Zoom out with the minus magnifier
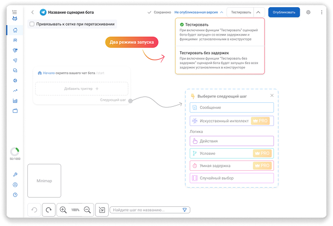Image resolution: width=333 pixels, height=226 pixels. pyautogui.click(x=87, y=210)
